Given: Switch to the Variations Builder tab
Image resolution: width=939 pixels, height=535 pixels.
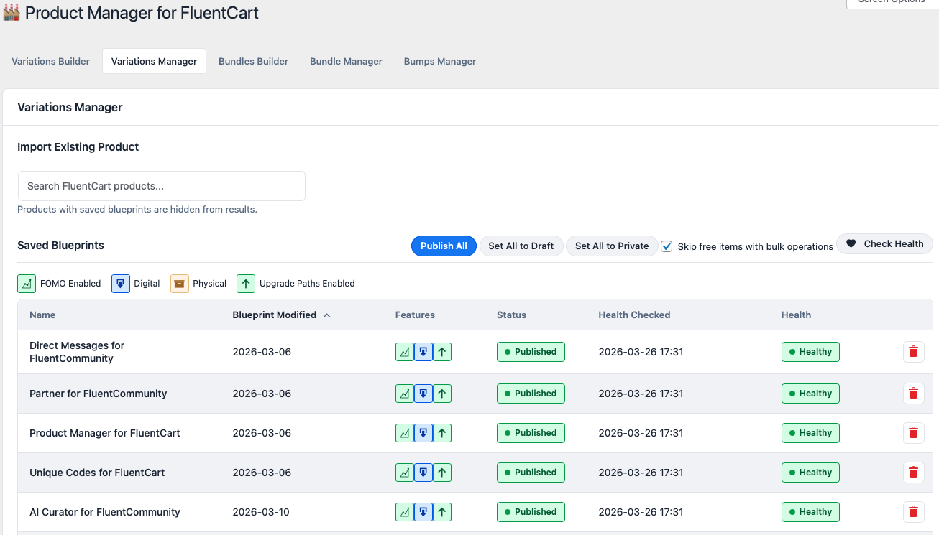Looking at the screenshot, I should (50, 61).
